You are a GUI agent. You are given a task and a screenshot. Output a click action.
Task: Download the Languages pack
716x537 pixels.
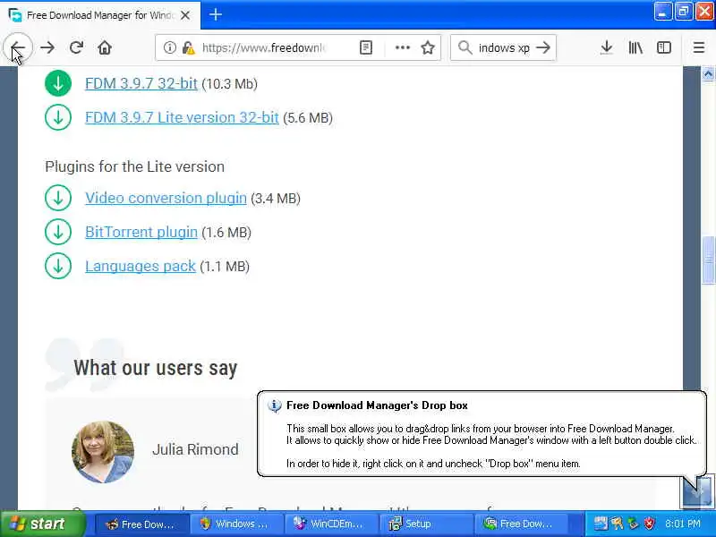[x=141, y=266]
